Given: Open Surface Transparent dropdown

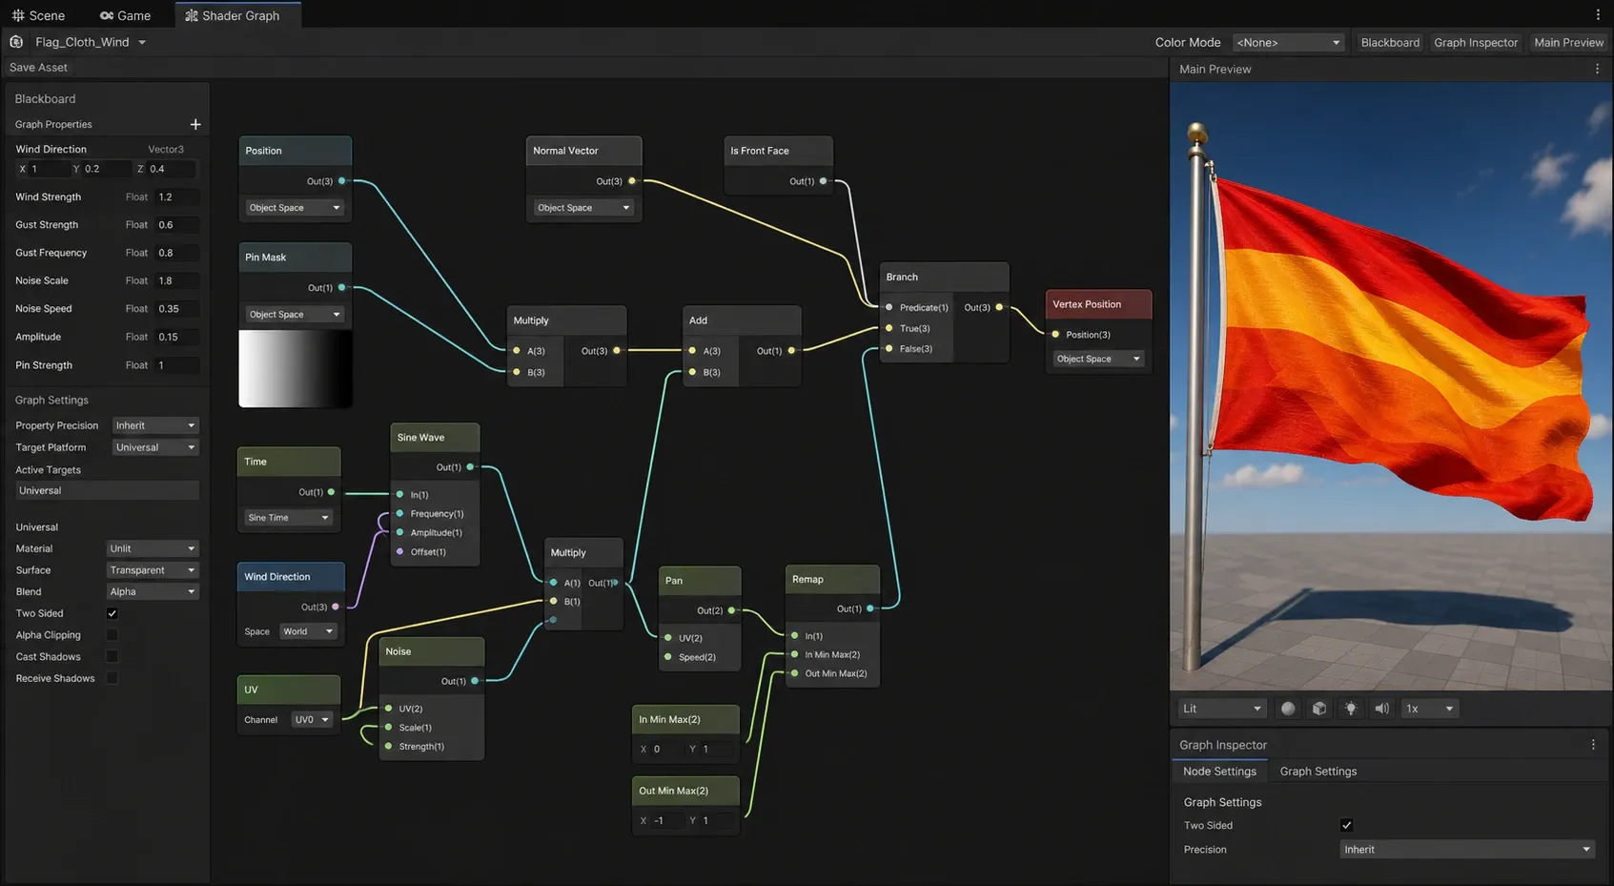Looking at the screenshot, I should click(x=153, y=570).
